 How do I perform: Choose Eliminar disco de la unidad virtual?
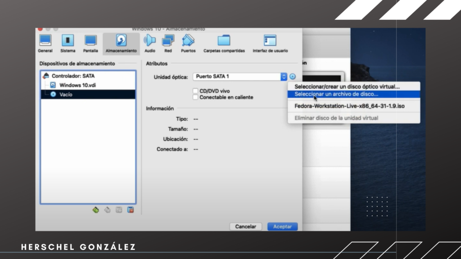click(x=354, y=118)
